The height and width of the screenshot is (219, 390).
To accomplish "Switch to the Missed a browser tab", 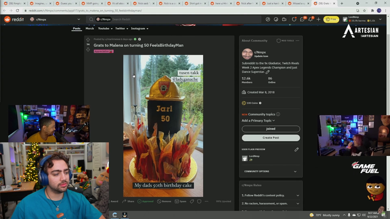I will [x=299, y=4].
